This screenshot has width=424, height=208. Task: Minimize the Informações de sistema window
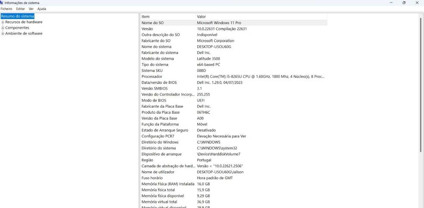click(x=391, y=3)
